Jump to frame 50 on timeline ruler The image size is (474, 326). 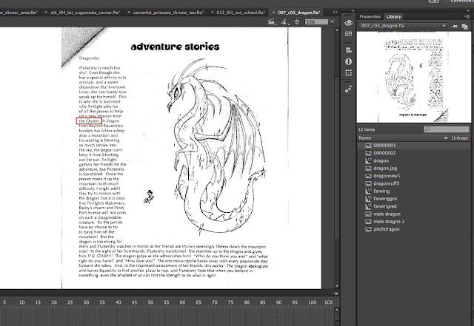150,302
